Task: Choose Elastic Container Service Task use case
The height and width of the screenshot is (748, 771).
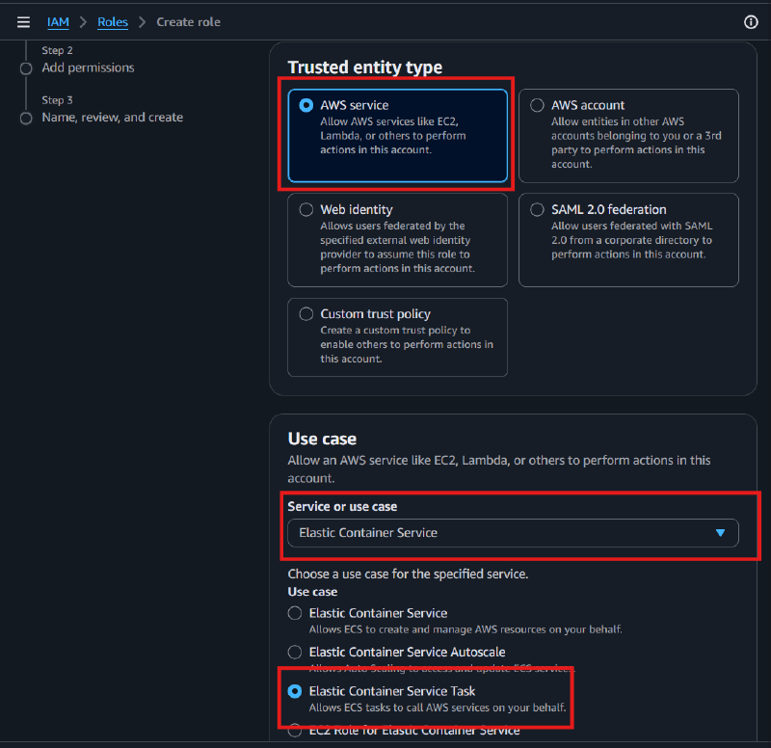Action: tap(295, 691)
